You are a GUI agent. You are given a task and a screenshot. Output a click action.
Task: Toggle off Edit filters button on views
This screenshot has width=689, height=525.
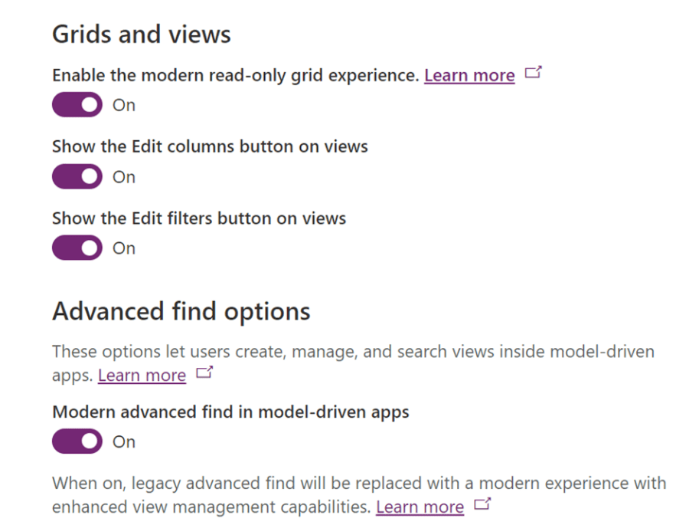(x=77, y=248)
